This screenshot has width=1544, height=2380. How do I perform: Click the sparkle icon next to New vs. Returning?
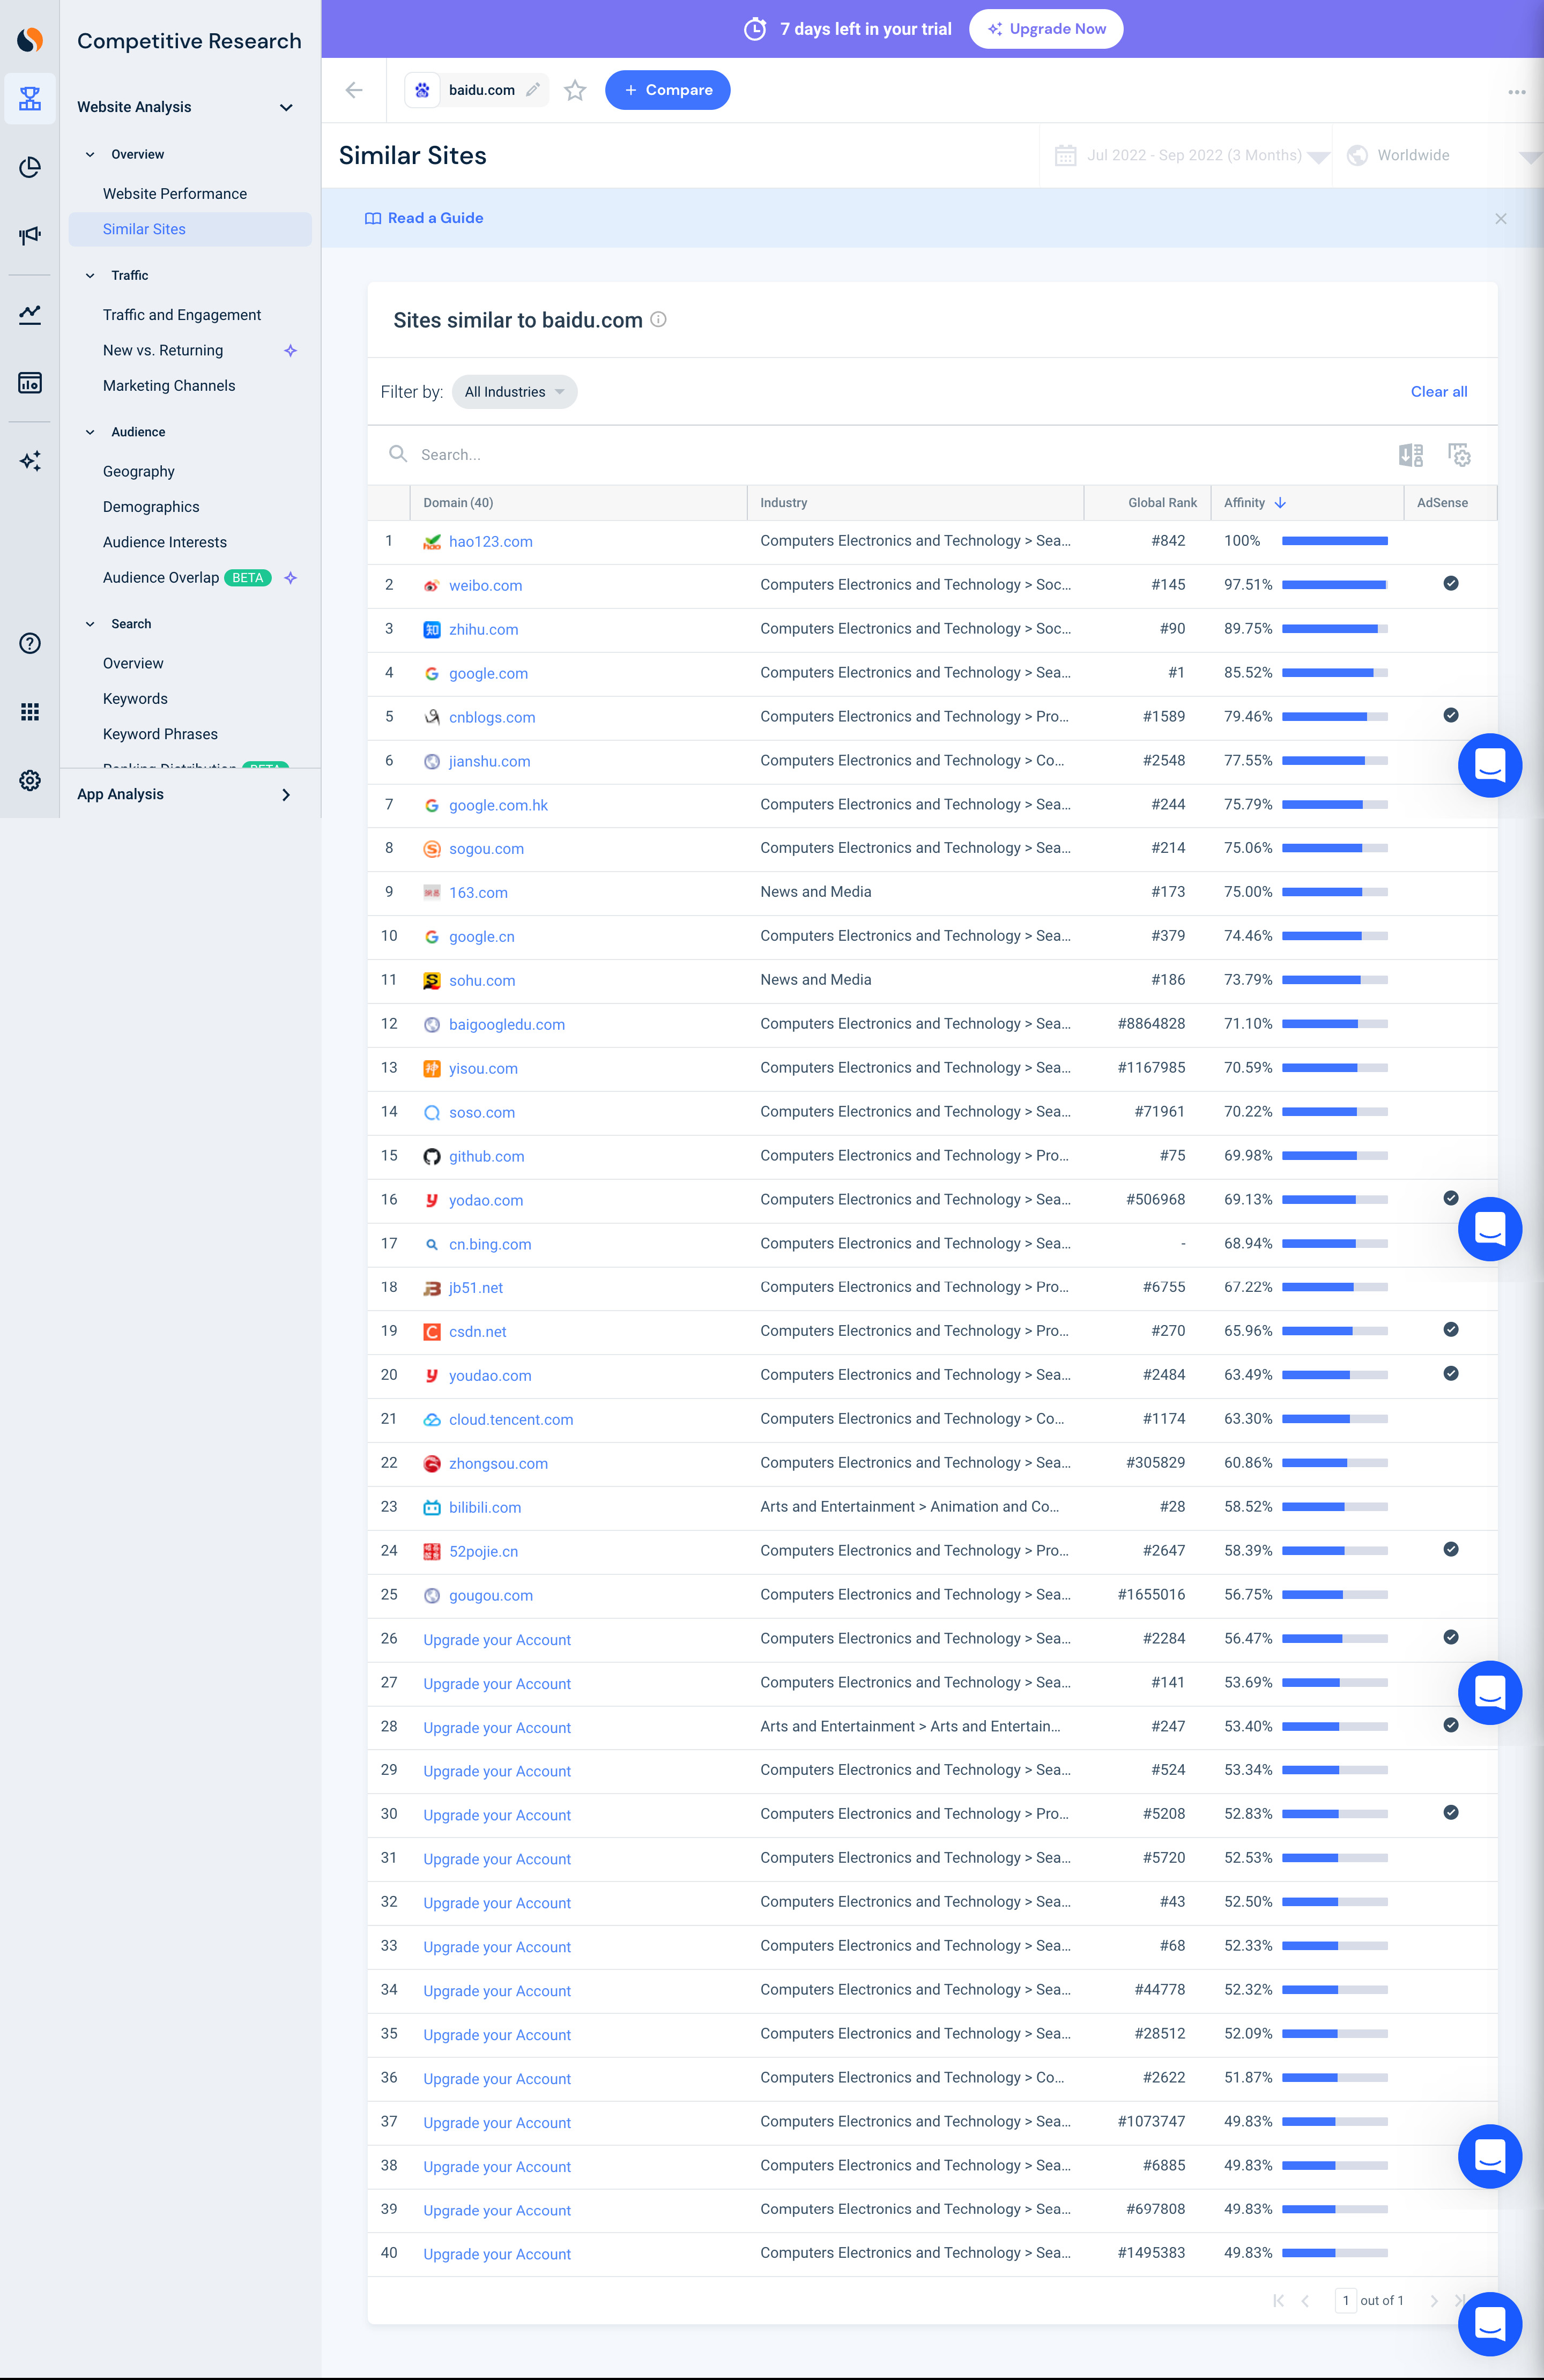(291, 350)
